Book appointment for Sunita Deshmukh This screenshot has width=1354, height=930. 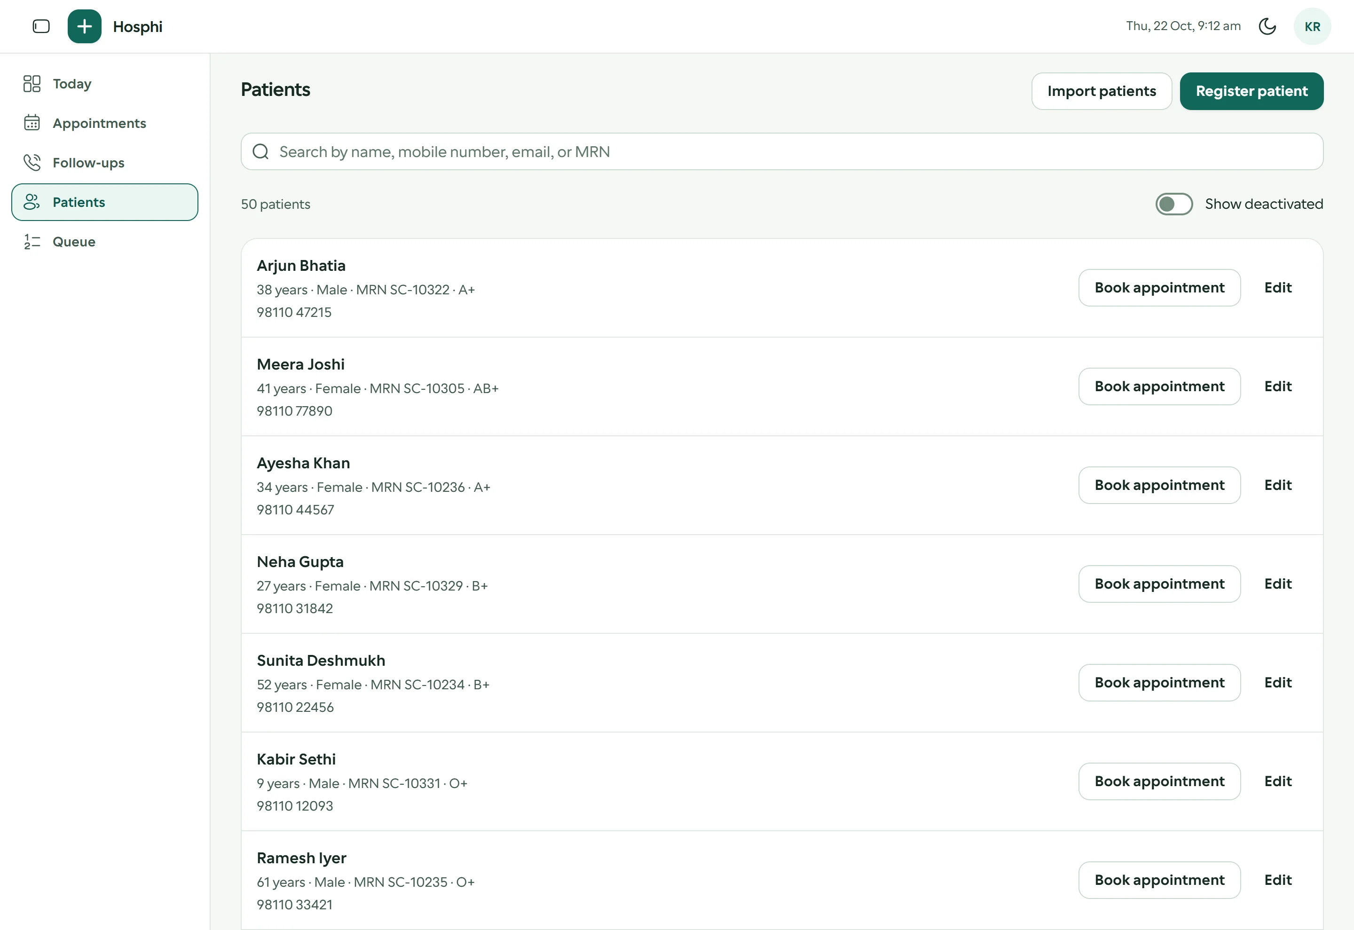1159,682
